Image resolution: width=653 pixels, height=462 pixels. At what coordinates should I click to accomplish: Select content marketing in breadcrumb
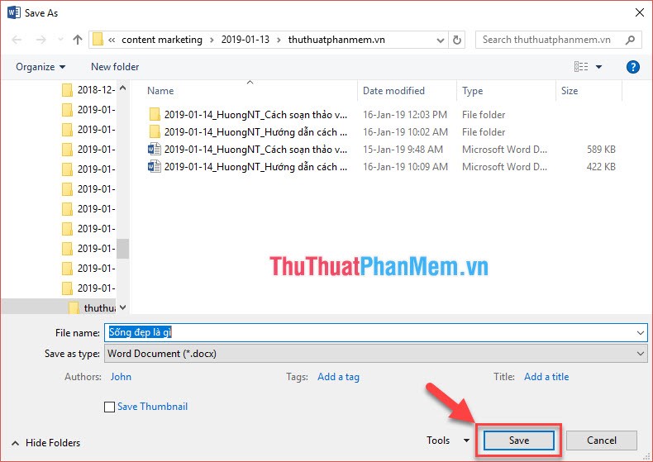coord(161,40)
